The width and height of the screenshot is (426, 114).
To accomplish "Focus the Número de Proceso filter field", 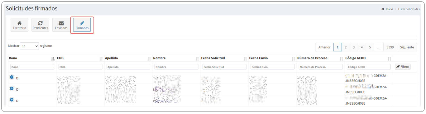I will (x=321, y=67).
